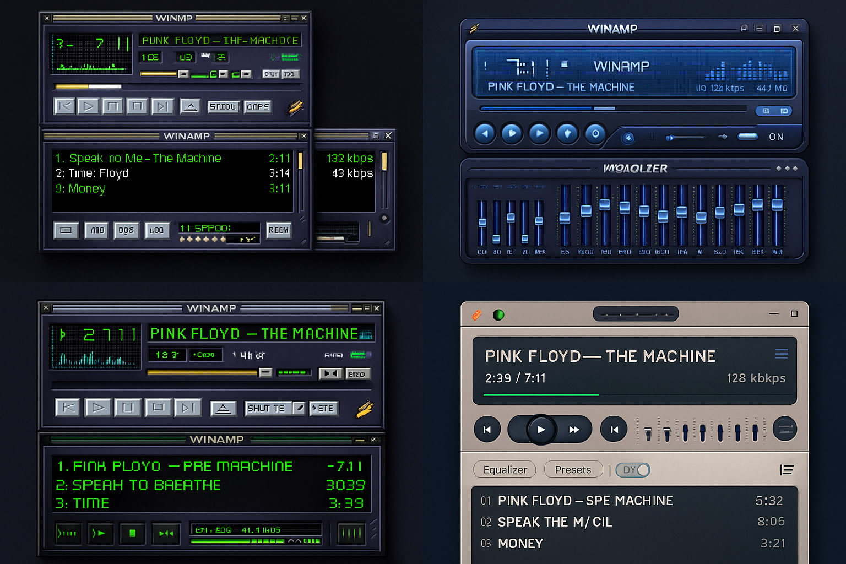
Task: Open the AND menu in the playlist window
Action: click(x=96, y=230)
